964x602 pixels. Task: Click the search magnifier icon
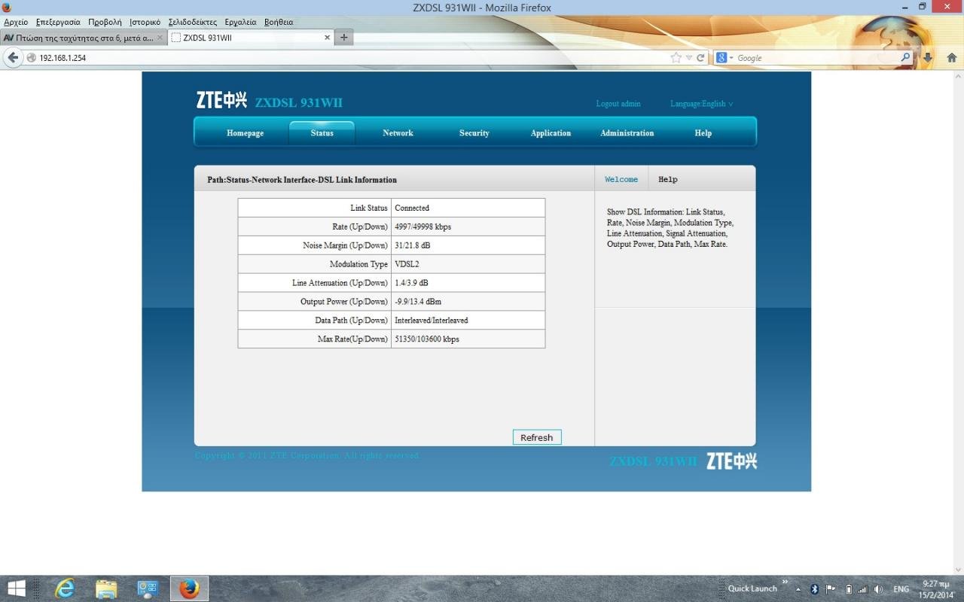pyautogui.click(x=905, y=57)
